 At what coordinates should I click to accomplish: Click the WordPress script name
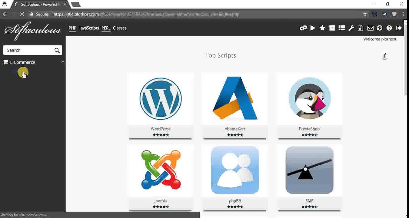pyautogui.click(x=161, y=129)
